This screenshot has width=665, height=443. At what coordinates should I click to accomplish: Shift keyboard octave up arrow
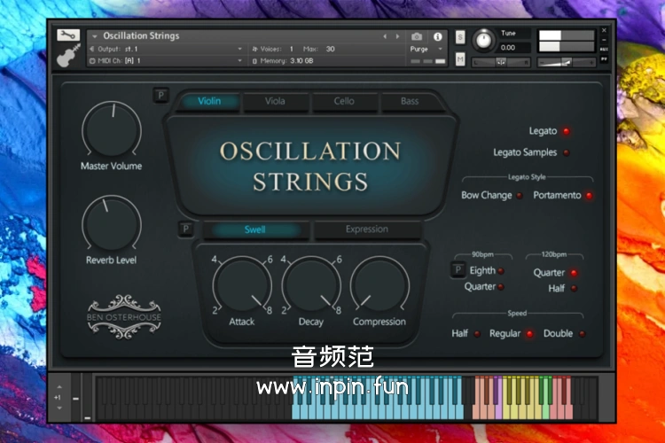59,387
